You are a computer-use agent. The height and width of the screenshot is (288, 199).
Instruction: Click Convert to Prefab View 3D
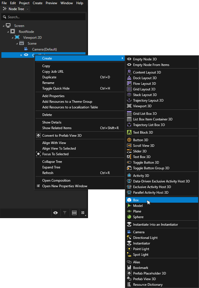tap(62, 136)
